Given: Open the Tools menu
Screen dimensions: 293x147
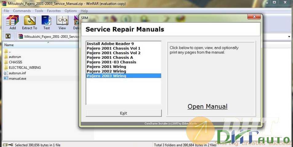Looking at the screenshot, I should point(39,11).
